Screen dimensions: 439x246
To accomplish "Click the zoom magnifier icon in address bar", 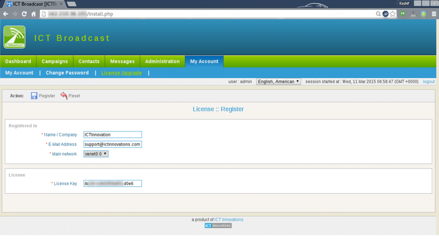I will (378, 14).
